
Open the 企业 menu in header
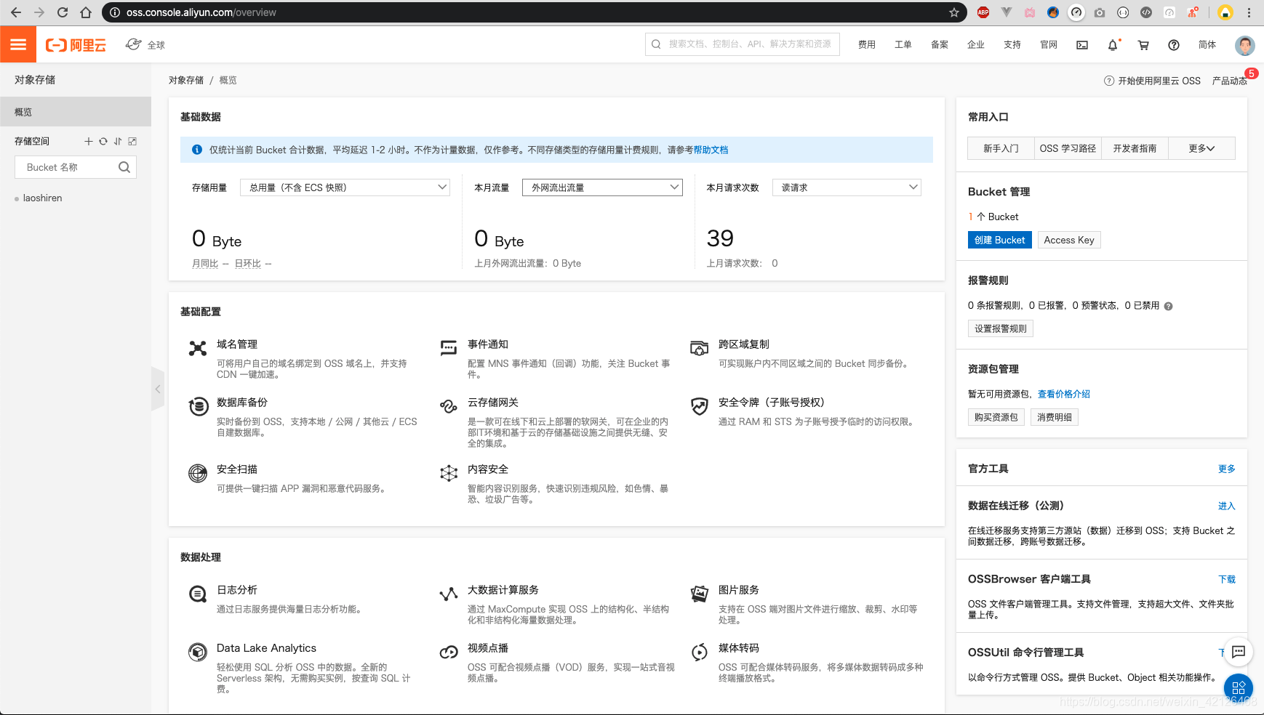(976, 45)
